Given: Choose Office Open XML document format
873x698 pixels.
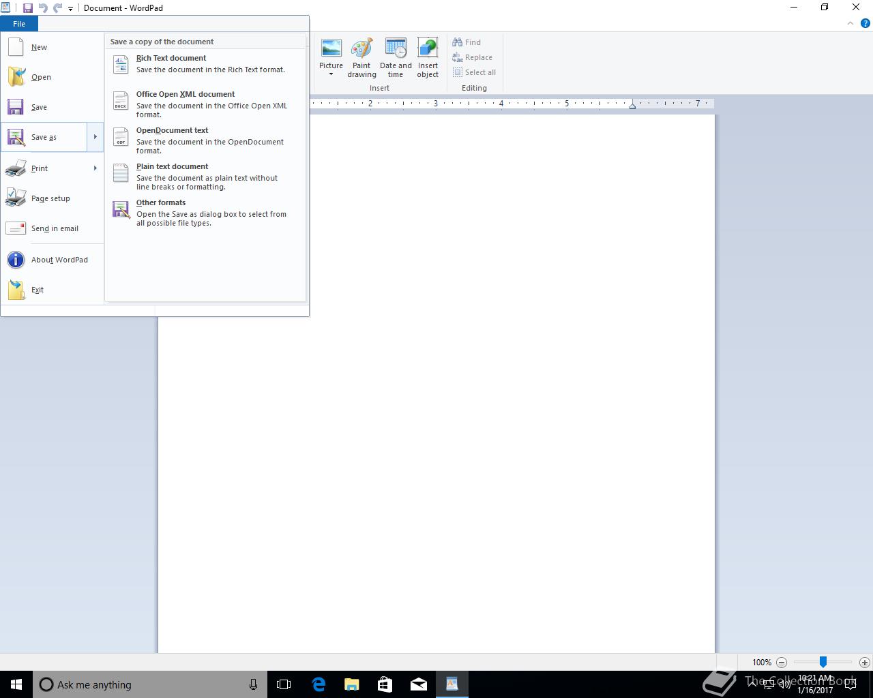Looking at the screenshot, I should [205, 104].
